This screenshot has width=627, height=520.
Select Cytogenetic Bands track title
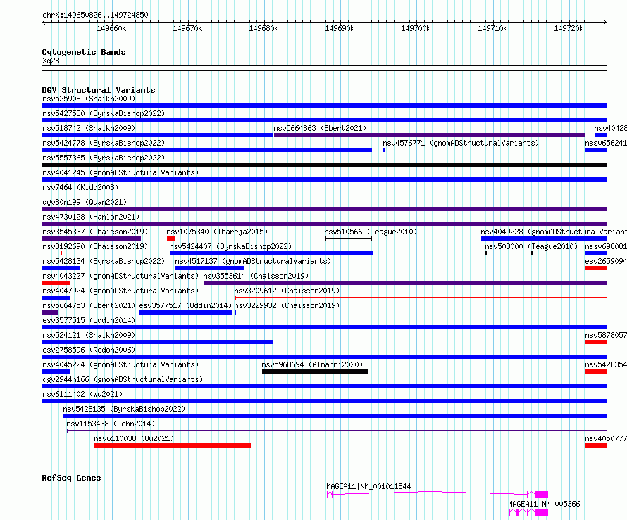pos(84,52)
